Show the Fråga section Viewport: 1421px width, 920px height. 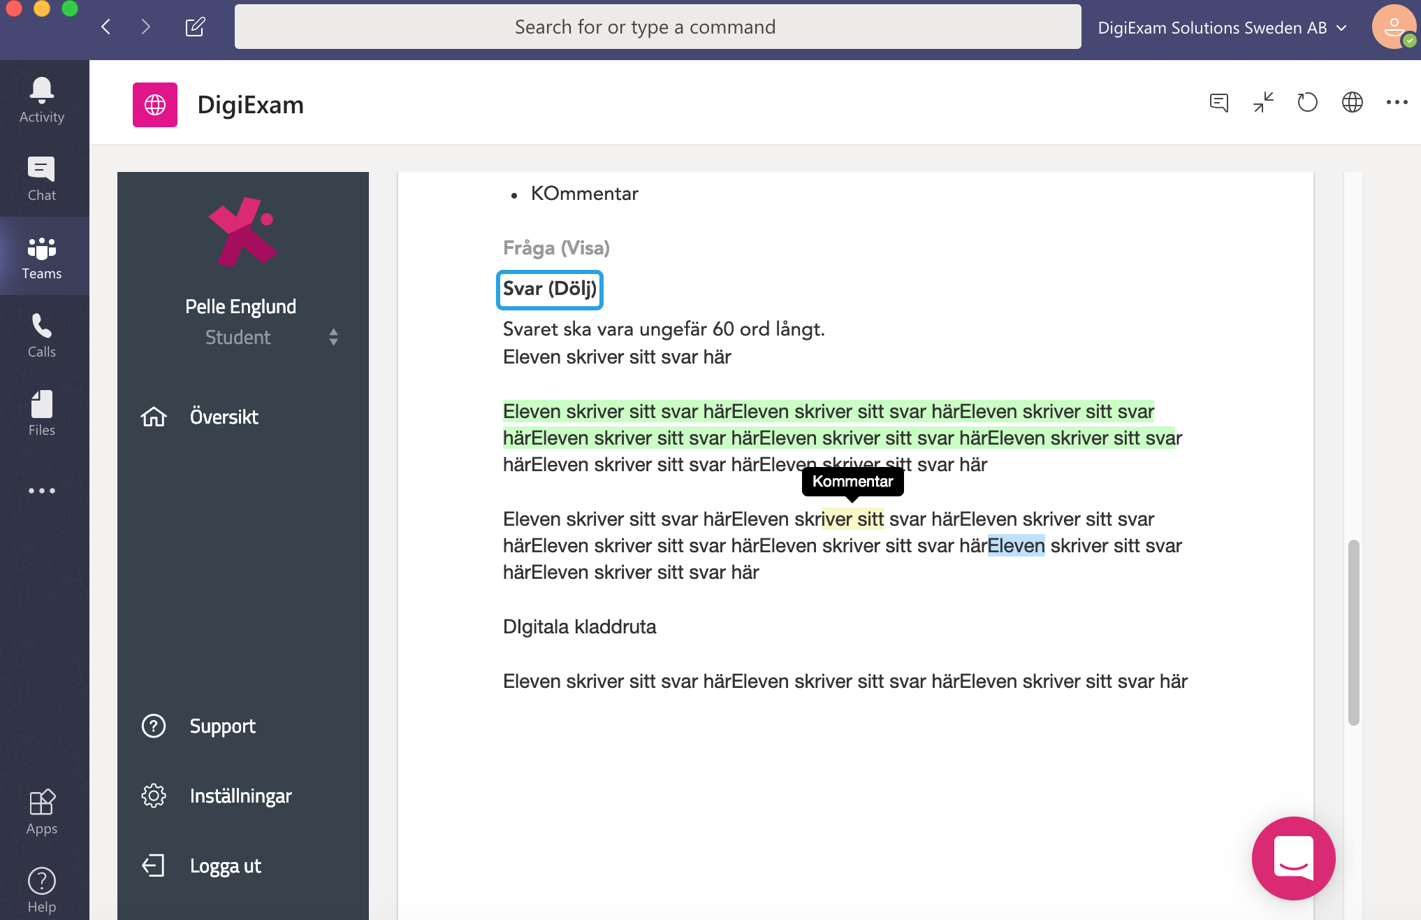556,247
